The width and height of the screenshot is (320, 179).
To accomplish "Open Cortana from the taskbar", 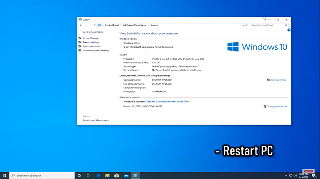I will coord(79,175).
